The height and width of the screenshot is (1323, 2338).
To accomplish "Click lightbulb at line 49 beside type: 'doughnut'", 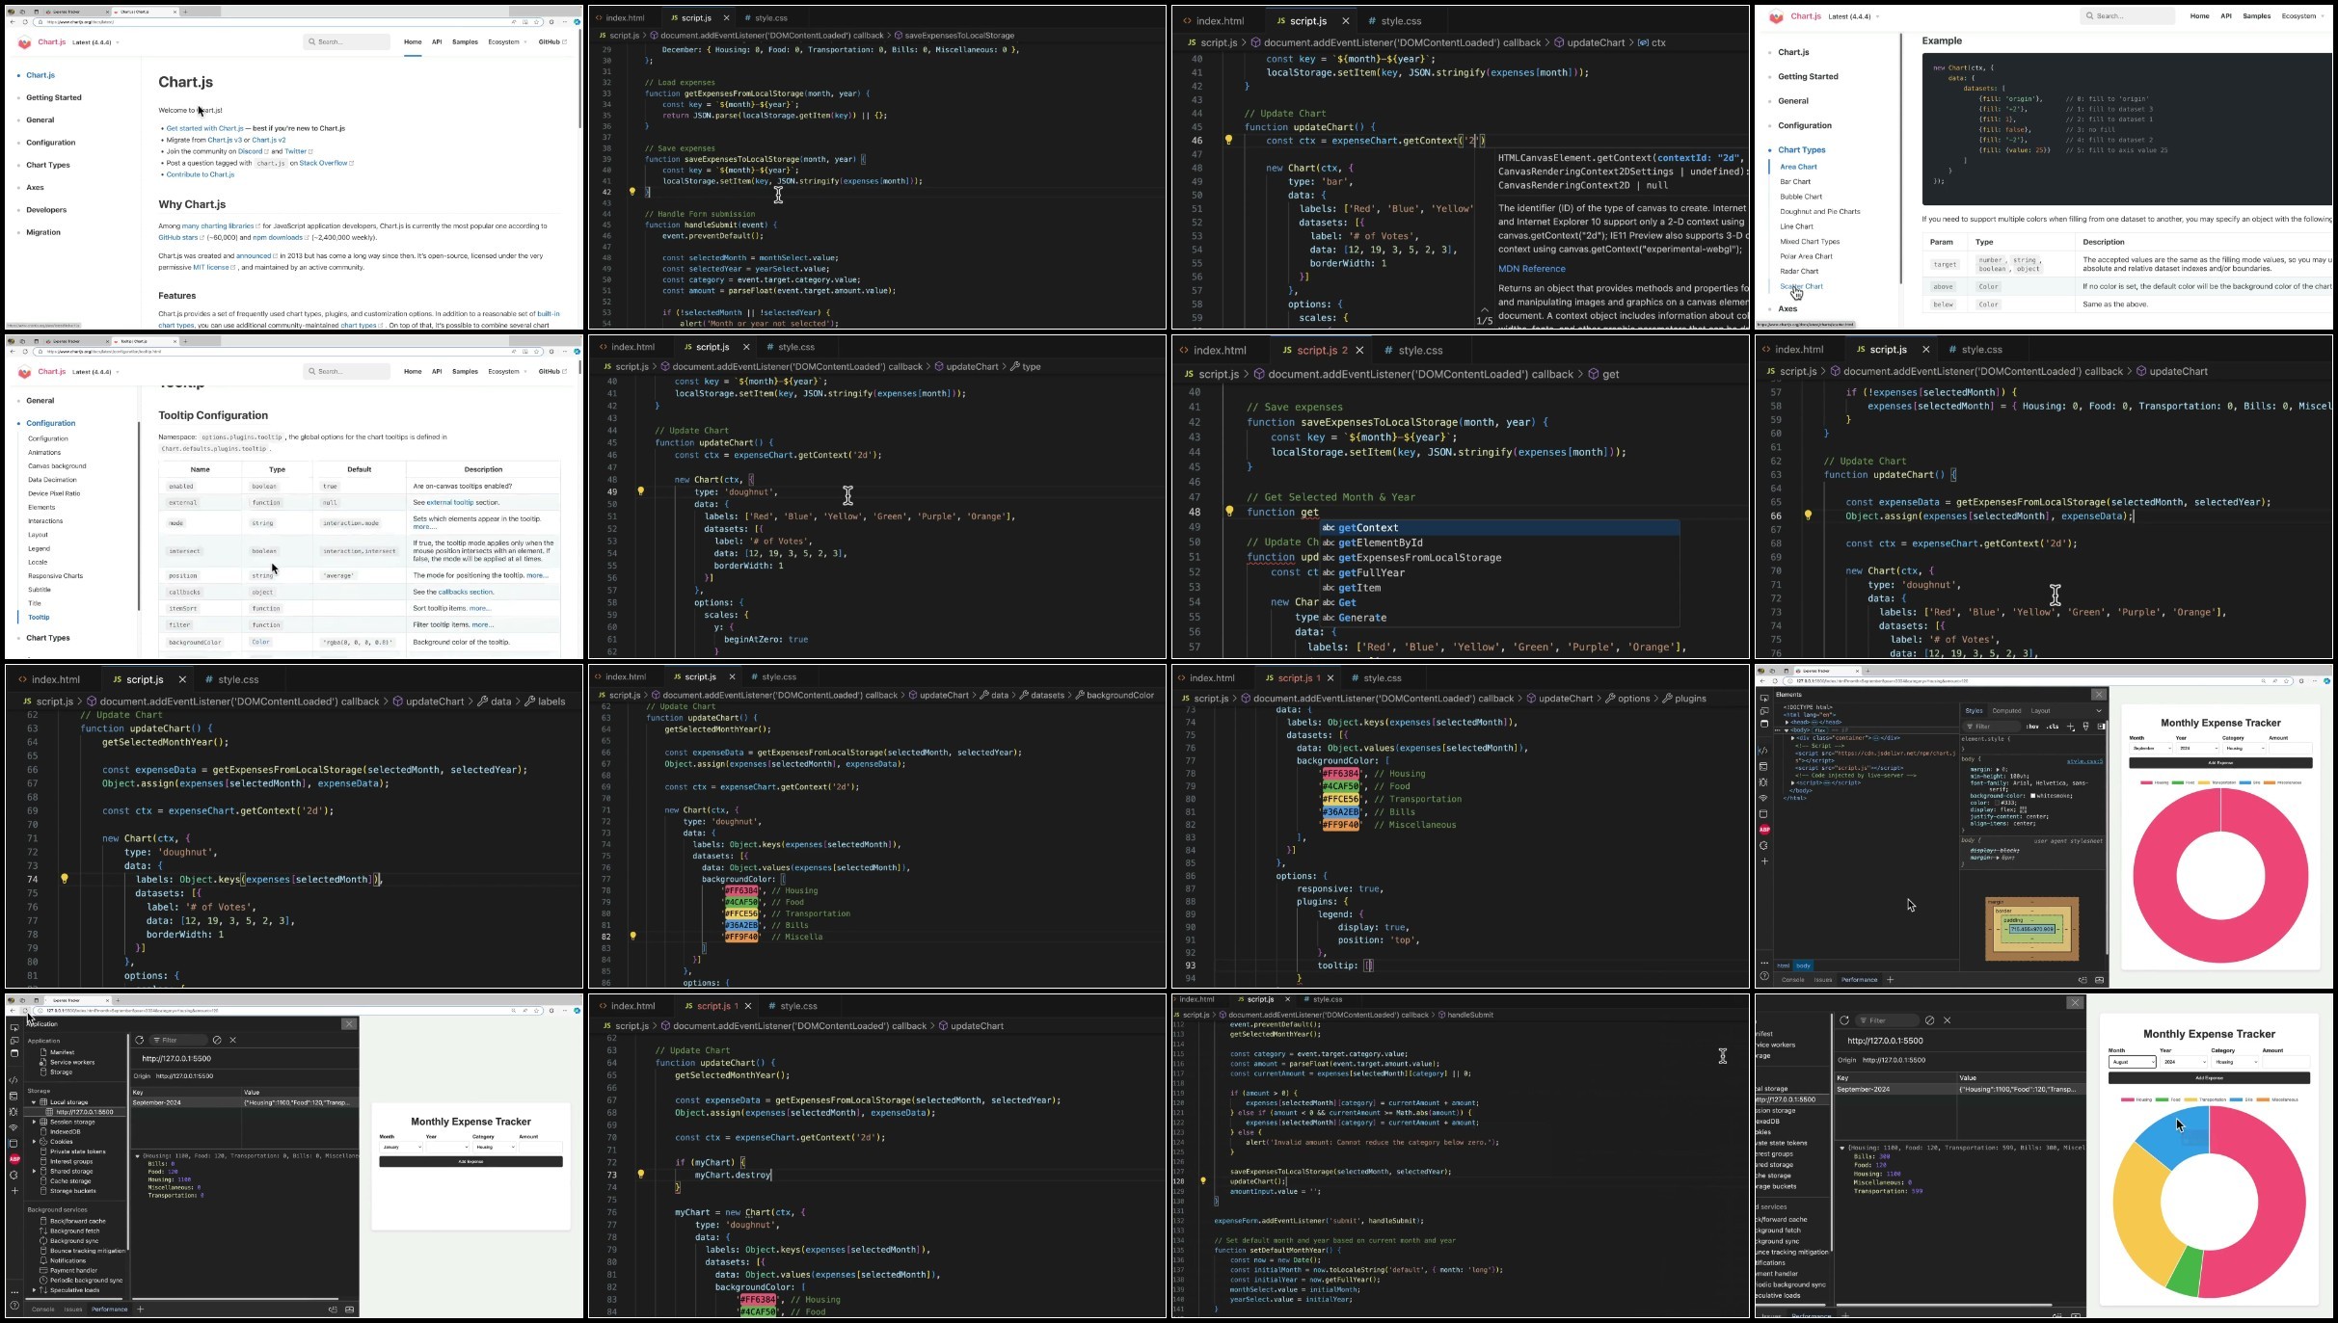I will click(x=640, y=491).
